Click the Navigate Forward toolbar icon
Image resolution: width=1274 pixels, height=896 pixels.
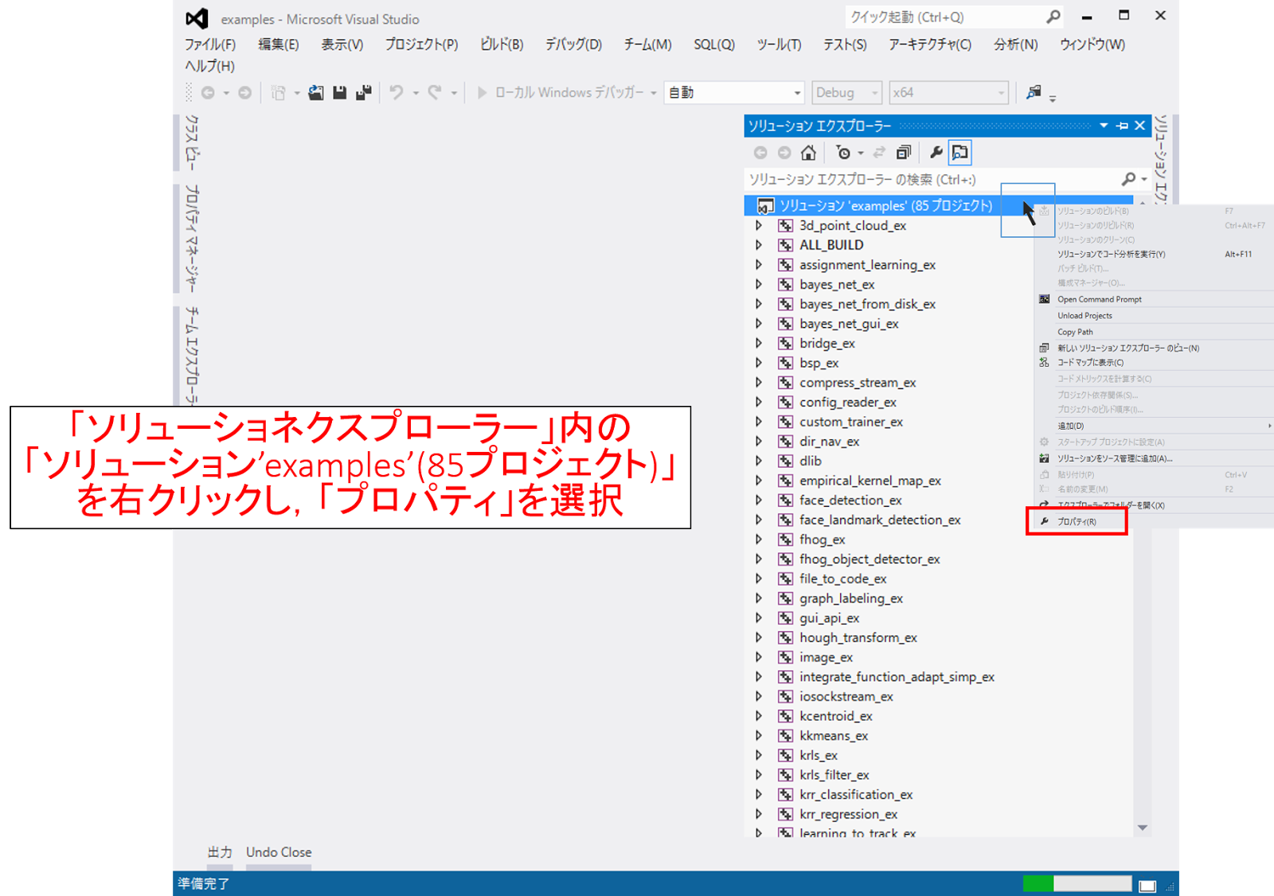point(245,93)
